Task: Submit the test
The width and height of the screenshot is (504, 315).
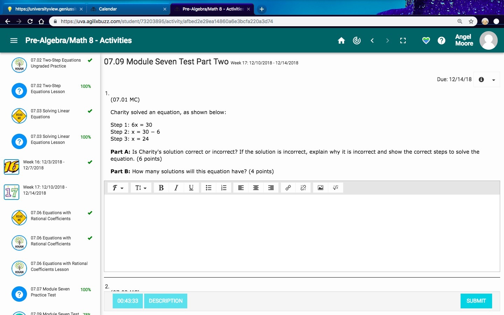Action: 476,301
